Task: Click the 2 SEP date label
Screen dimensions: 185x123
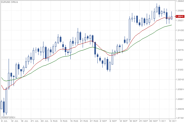Action: point(103,121)
